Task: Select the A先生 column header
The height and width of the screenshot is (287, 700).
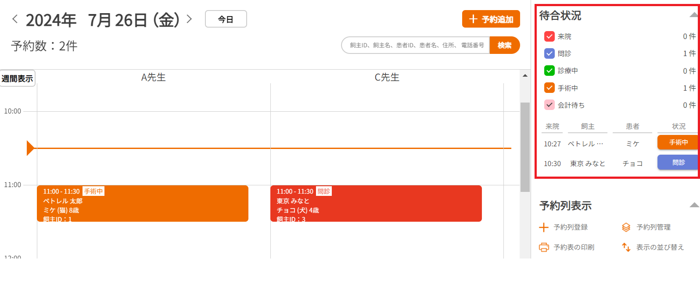Action: pyautogui.click(x=153, y=77)
